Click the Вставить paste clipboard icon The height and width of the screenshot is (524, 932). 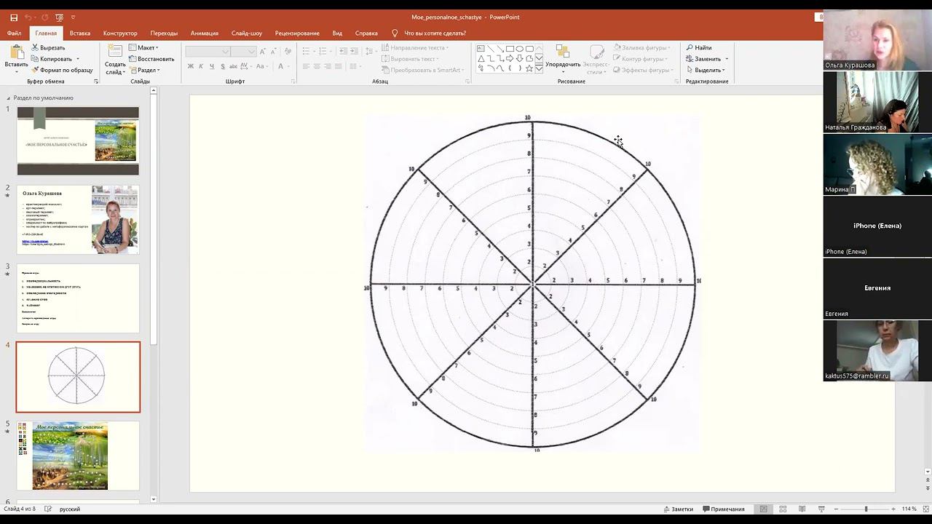tap(16, 52)
